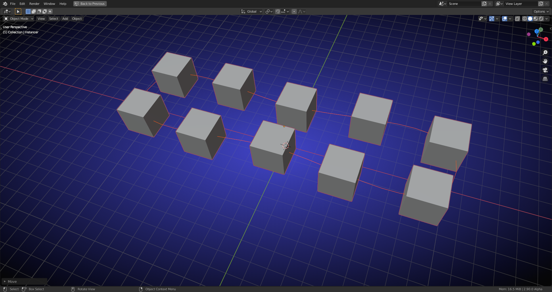
Task: Activate the Zoom magnifier in the viewport sidebar
Action: (545, 52)
